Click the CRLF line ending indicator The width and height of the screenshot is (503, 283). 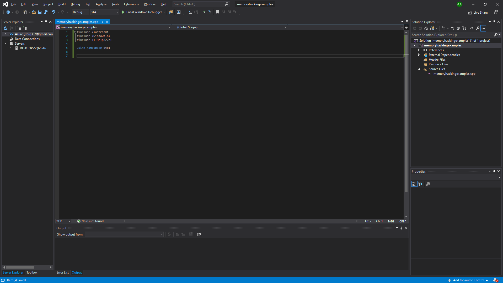pyautogui.click(x=403, y=221)
